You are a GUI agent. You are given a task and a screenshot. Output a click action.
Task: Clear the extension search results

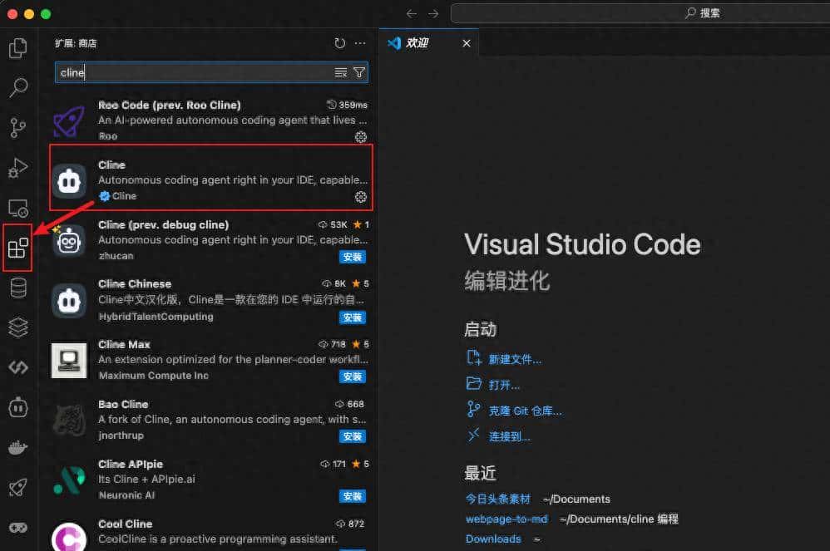tap(340, 72)
